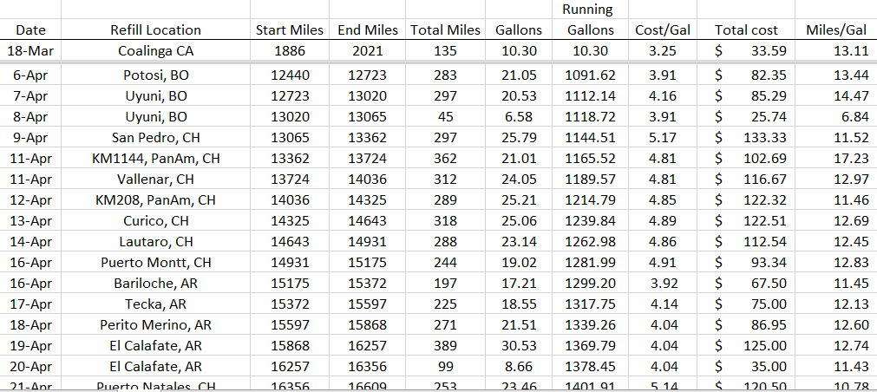Viewport: 877px width, 392px height.
Task: Click the Potosi, BO cell
Action: pos(155,75)
